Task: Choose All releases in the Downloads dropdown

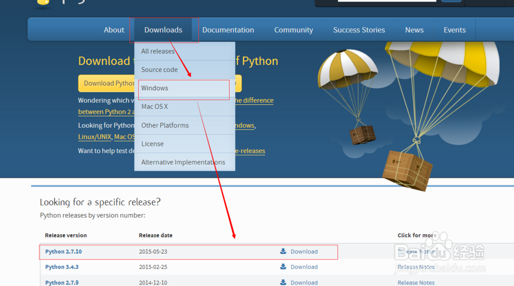Action: coord(185,51)
